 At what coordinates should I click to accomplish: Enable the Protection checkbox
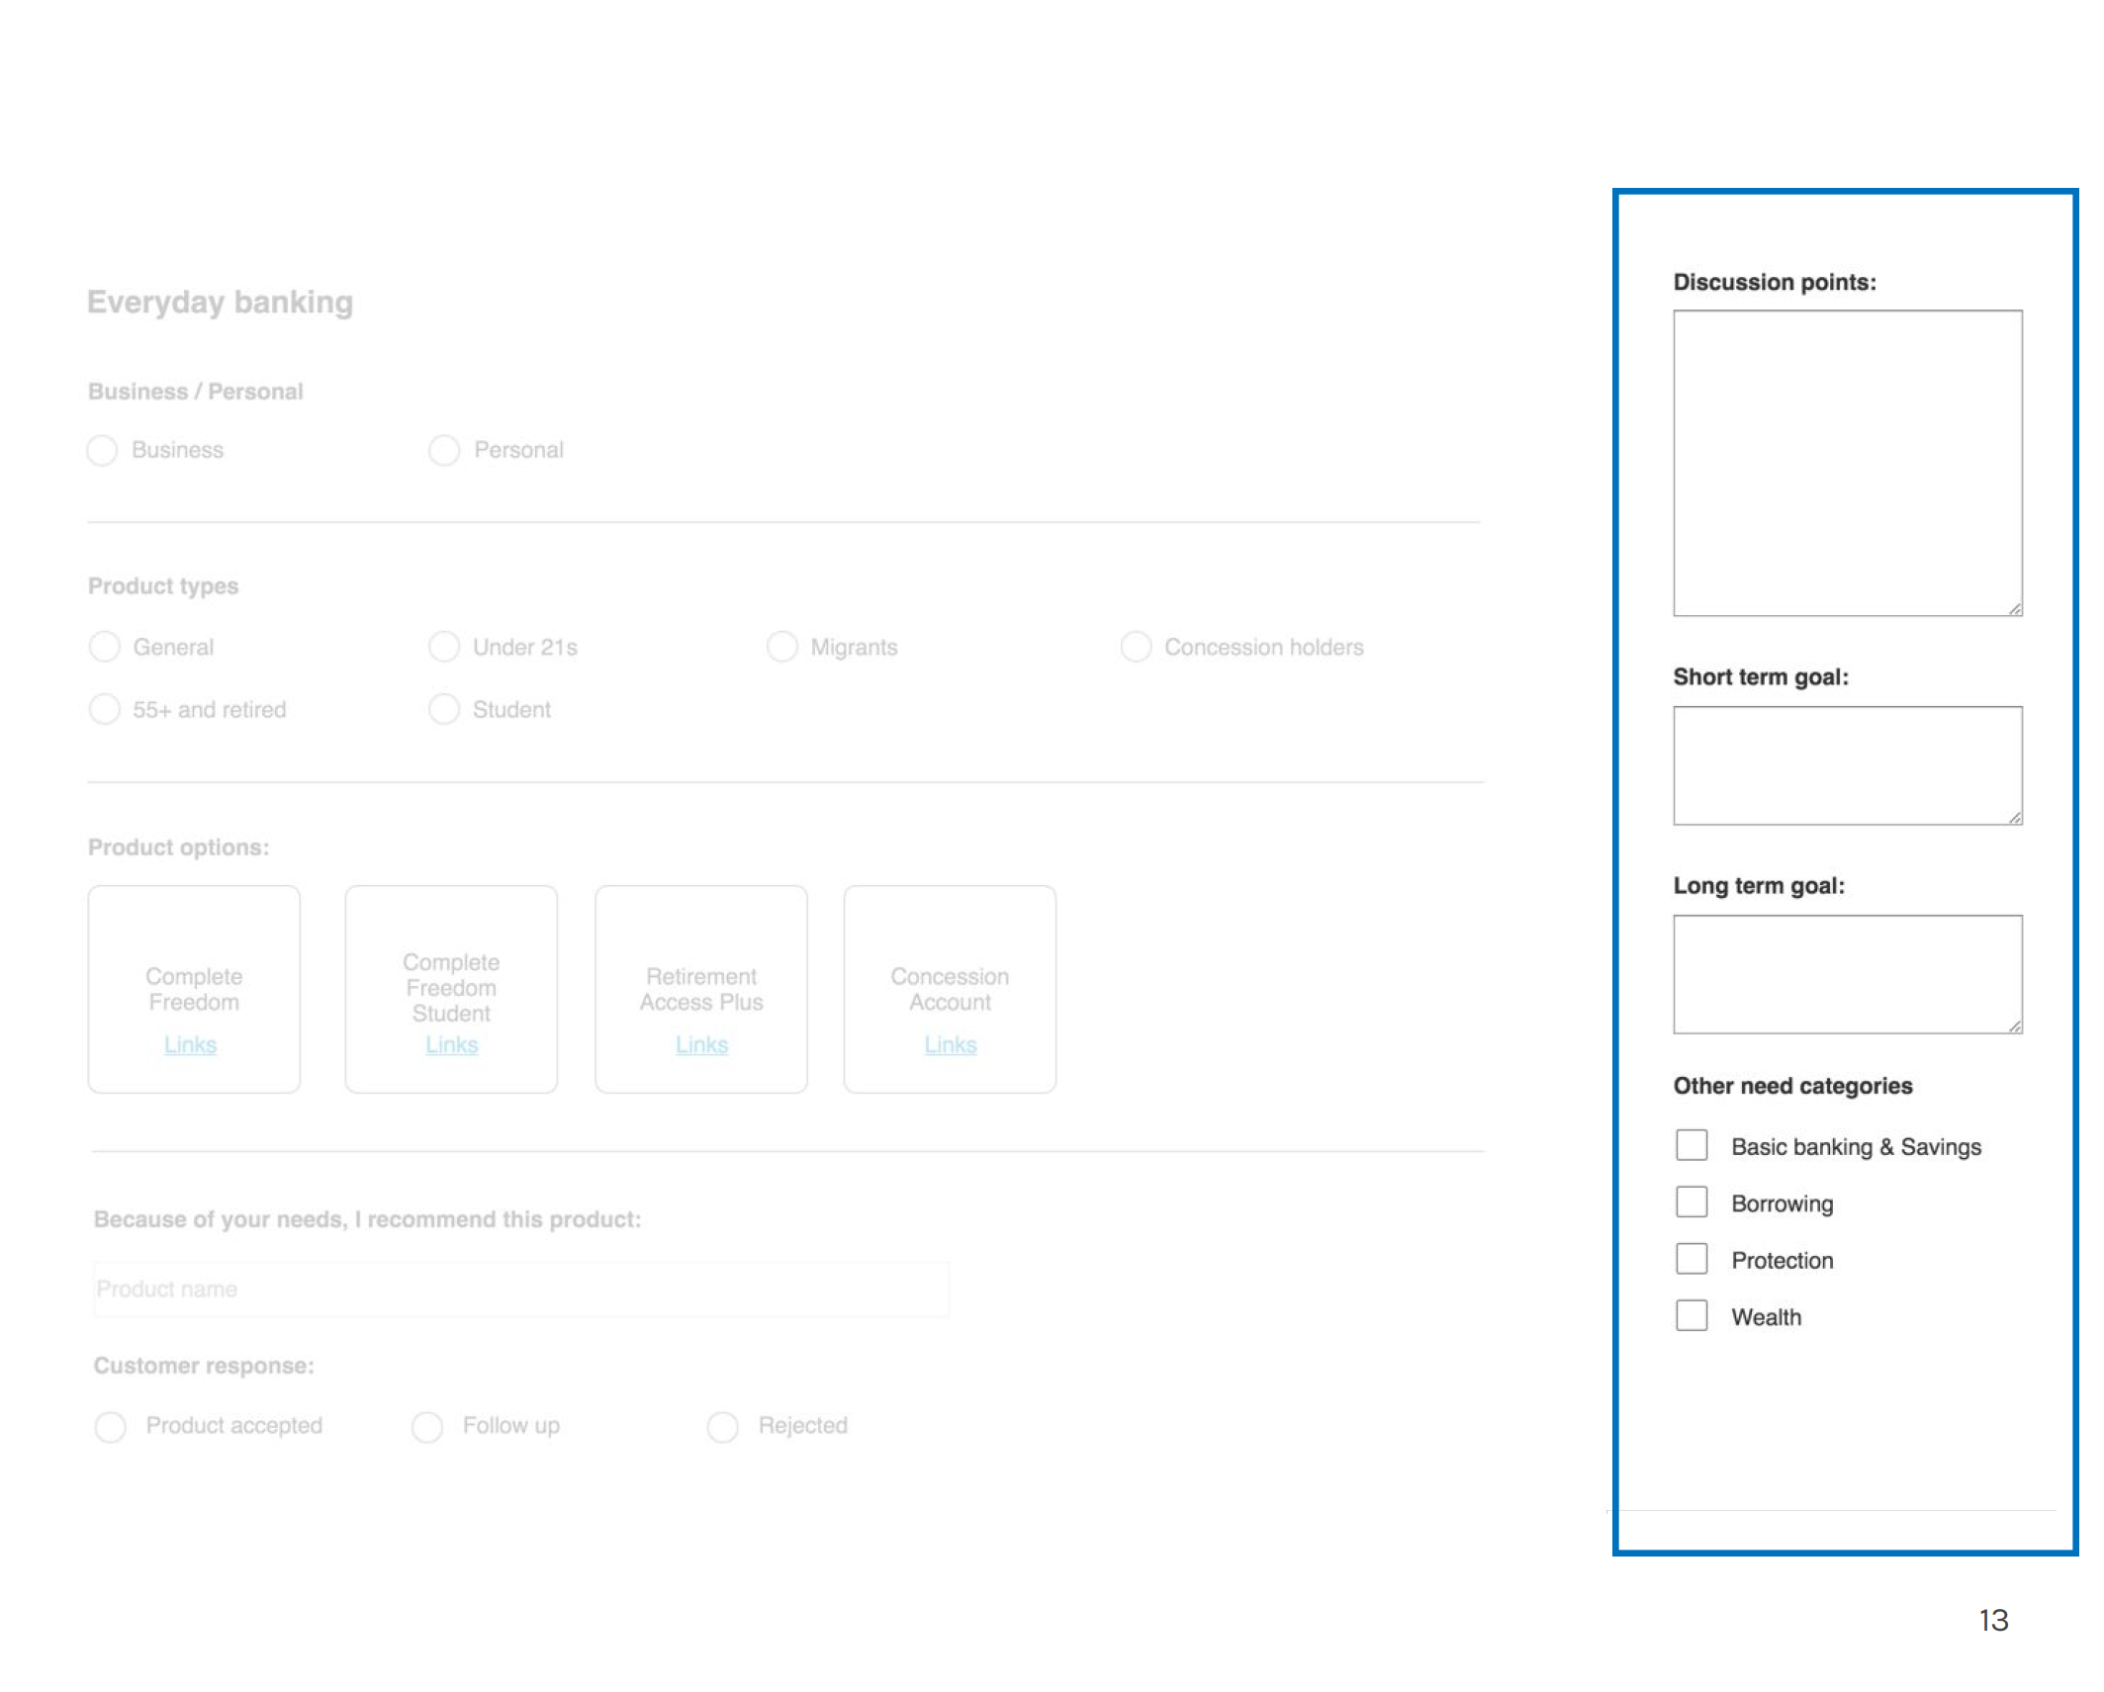tap(1692, 1259)
